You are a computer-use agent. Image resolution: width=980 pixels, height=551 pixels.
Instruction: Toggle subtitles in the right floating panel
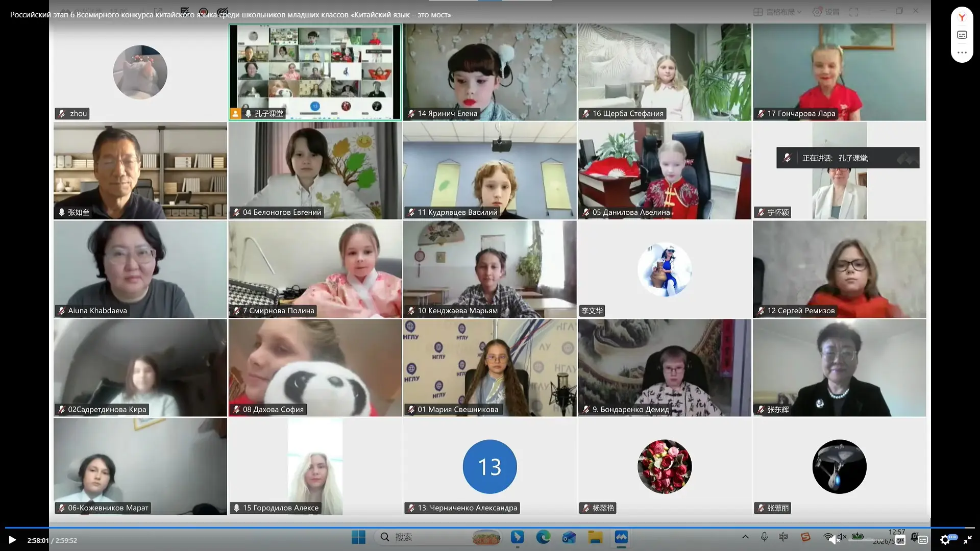coord(962,35)
